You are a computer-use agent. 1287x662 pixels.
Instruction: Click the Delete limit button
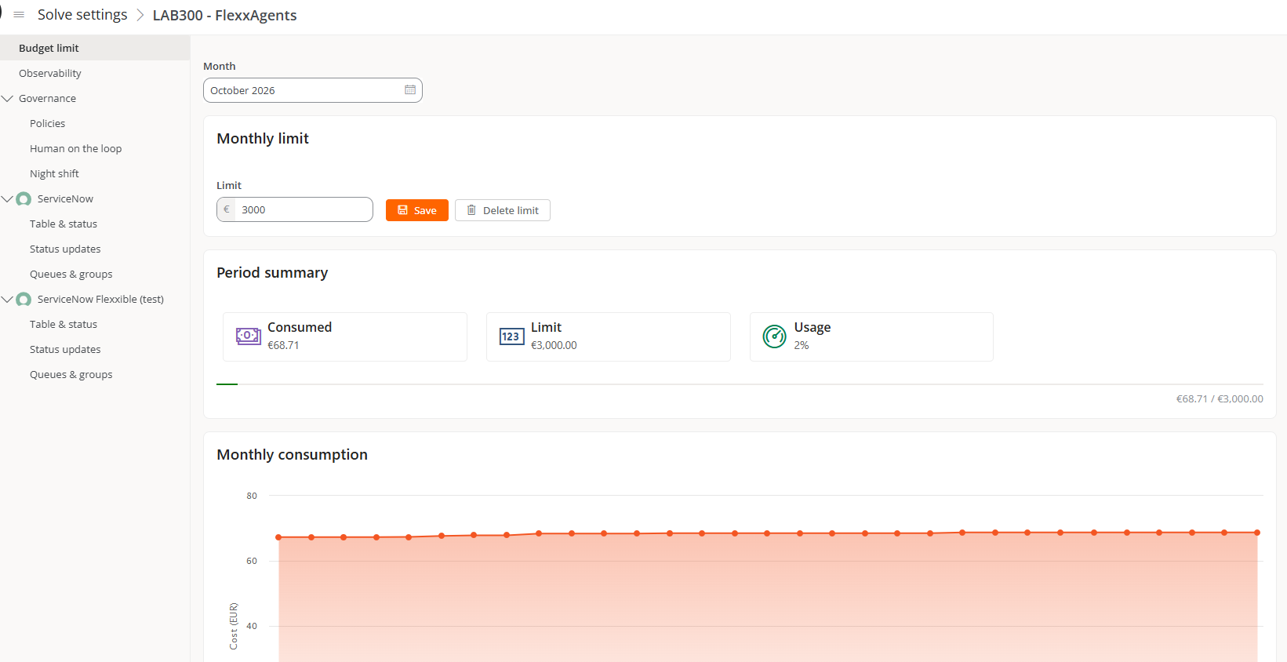[503, 210]
